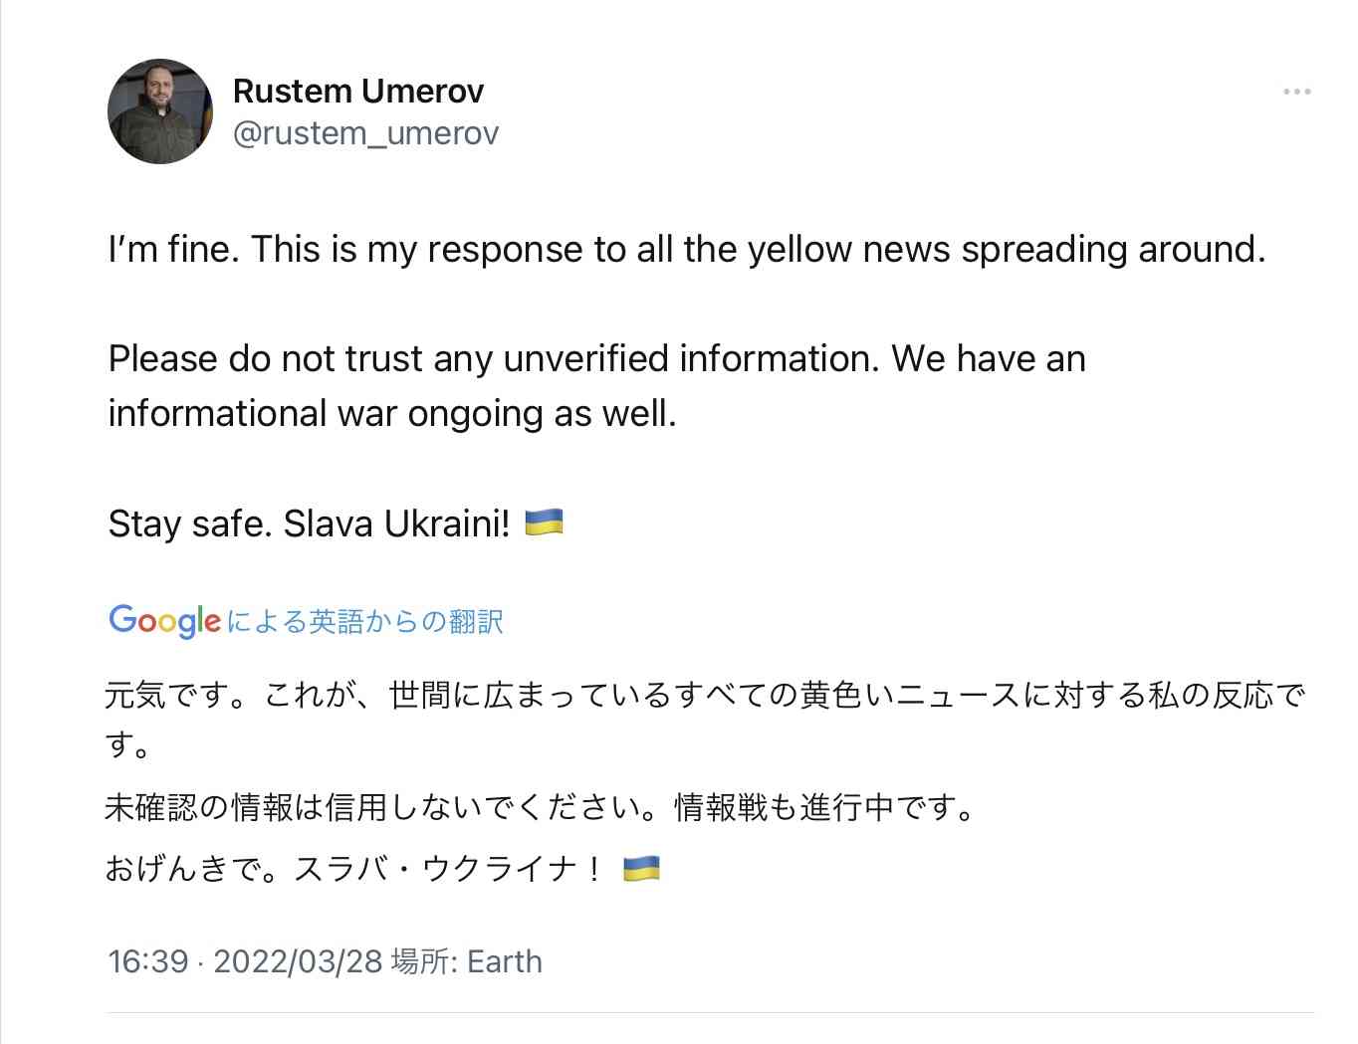Open the tweet's three-dot more options menu
Image resolution: width=1358 pixels, height=1044 pixels.
1296,92
